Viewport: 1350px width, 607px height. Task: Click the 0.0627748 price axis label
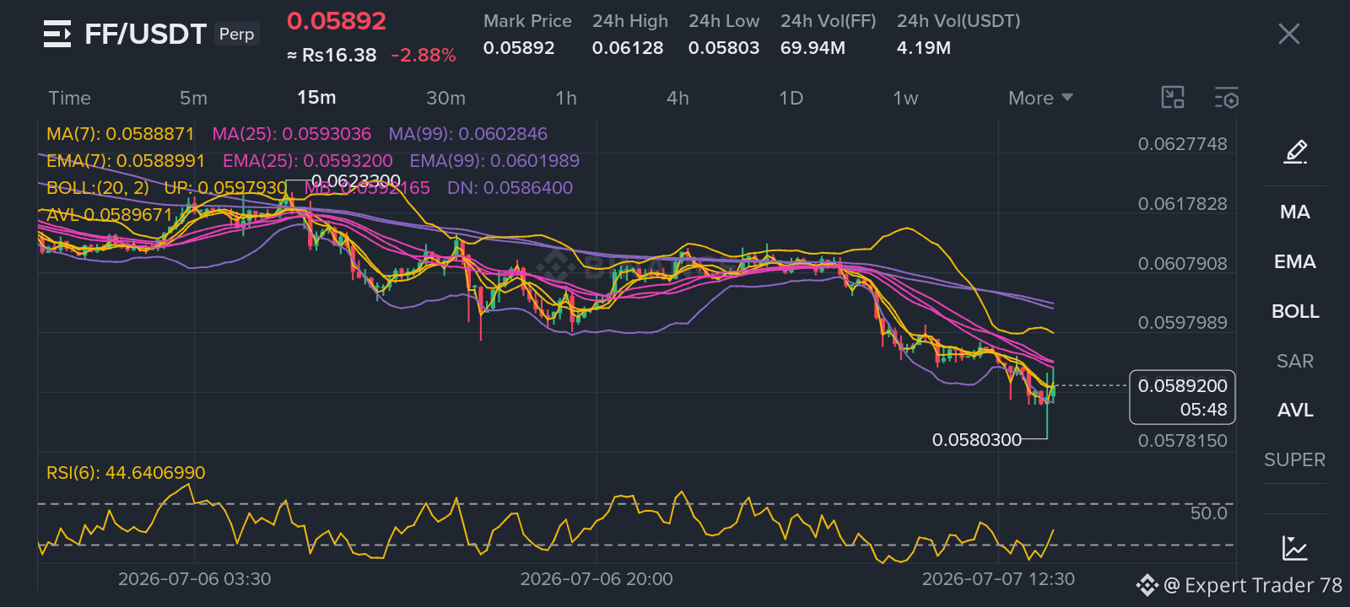[1182, 144]
